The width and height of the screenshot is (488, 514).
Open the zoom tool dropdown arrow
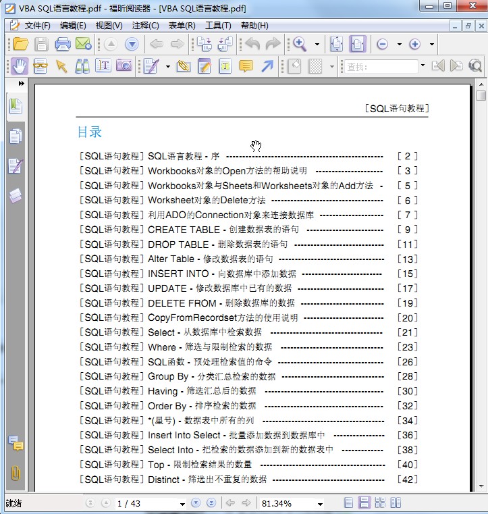pos(317,45)
